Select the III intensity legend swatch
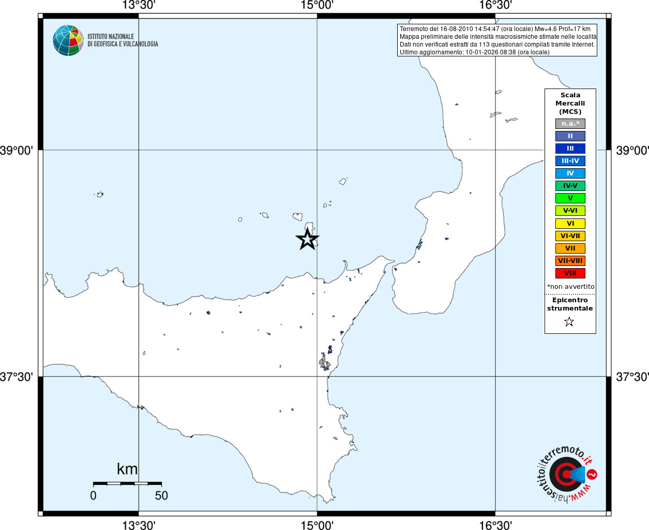This screenshot has height=530, width=649. 570,149
